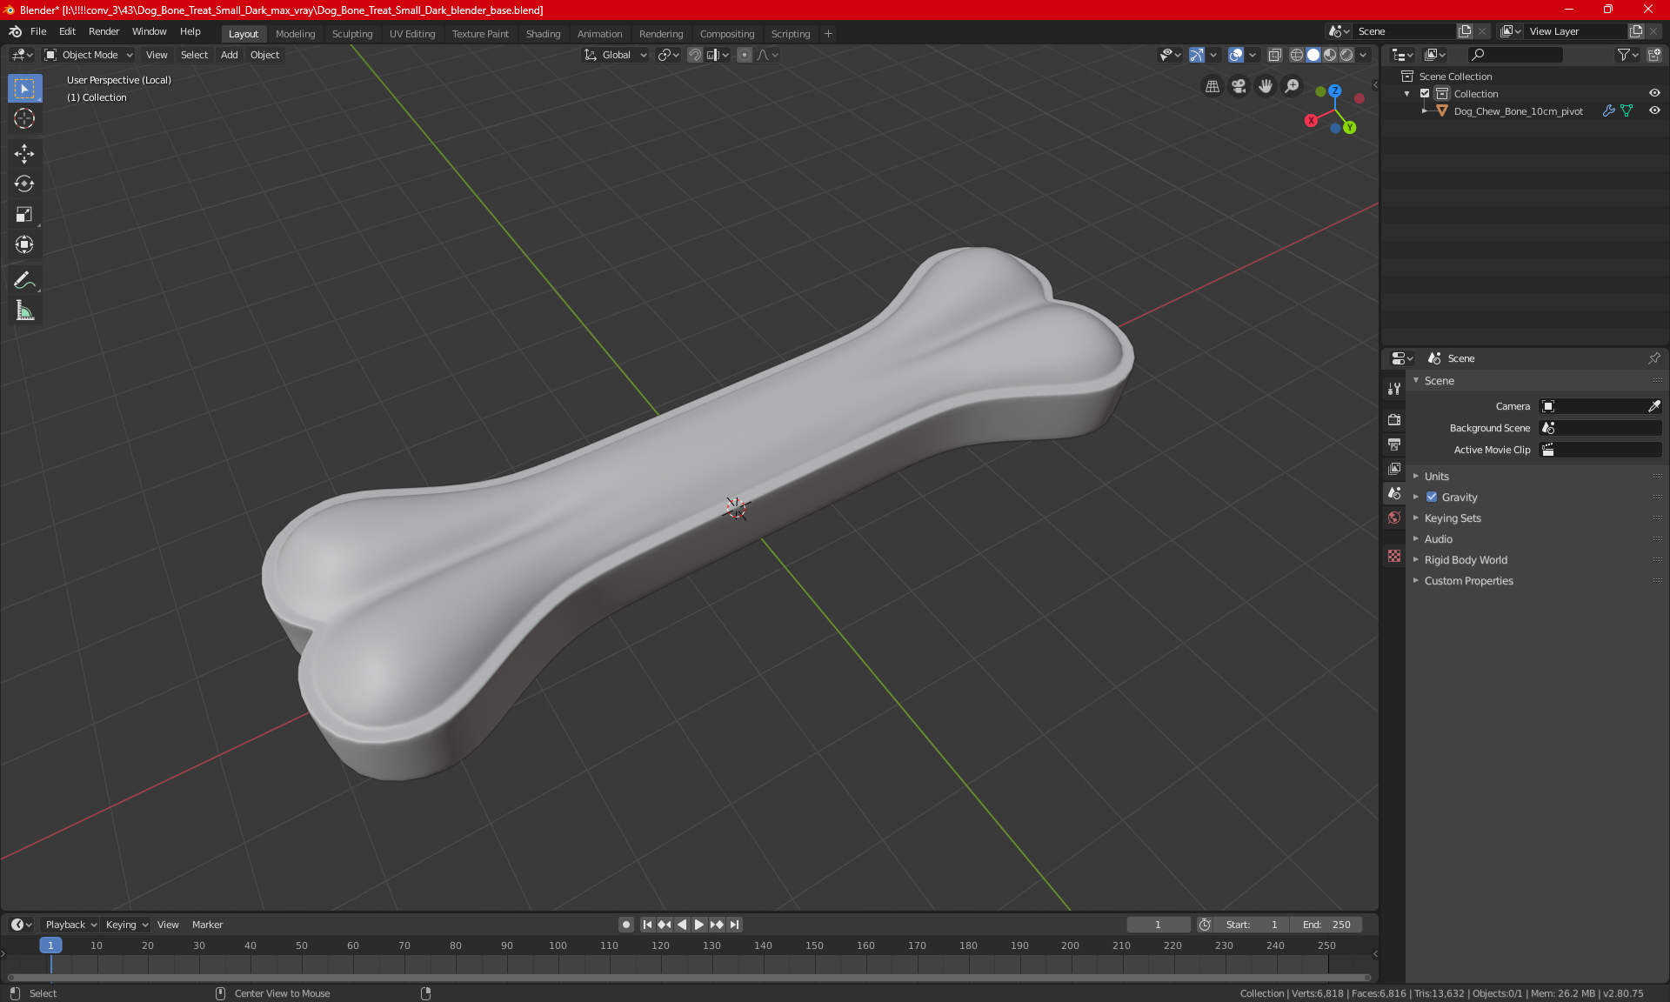Open the Render properties tab icon
The width and height of the screenshot is (1670, 1002).
coord(1394,419)
